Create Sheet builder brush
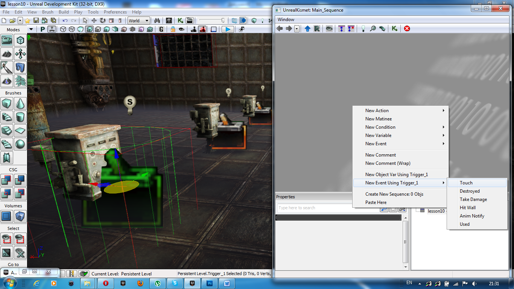This screenshot has height=289, width=514. pyautogui.click(x=20, y=131)
